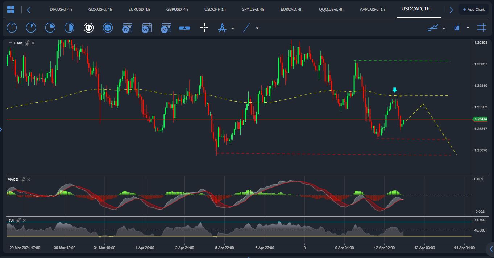The width and height of the screenshot is (494, 258).
Task: Switch to the DIA.US-d, 4h tab
Action: click(x=61, y=9)
